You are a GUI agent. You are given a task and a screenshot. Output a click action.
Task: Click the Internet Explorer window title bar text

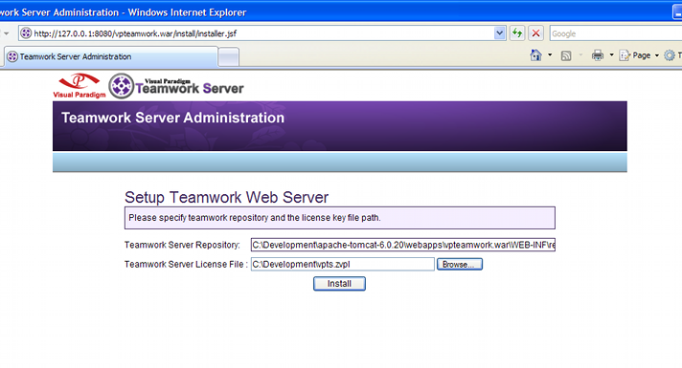pos(124,12)
